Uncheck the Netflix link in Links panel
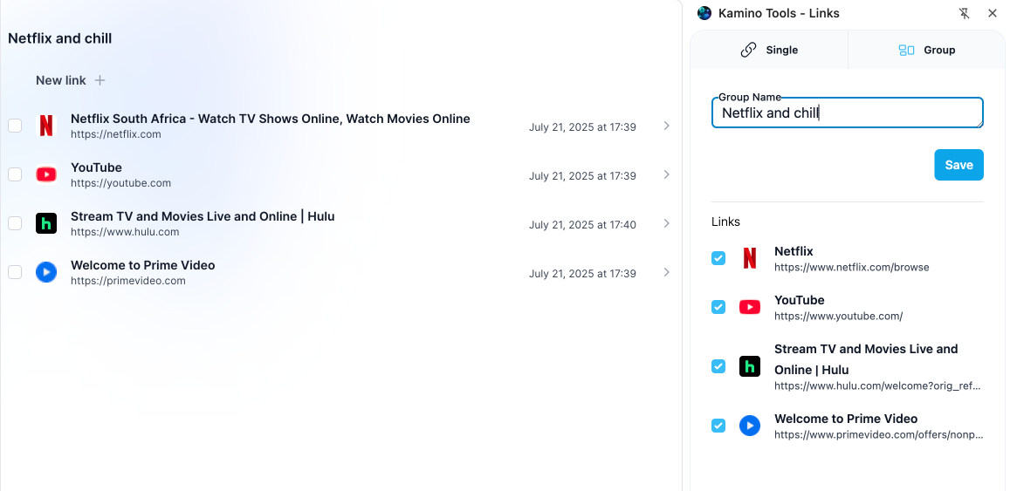 click(x=718, y=258)
